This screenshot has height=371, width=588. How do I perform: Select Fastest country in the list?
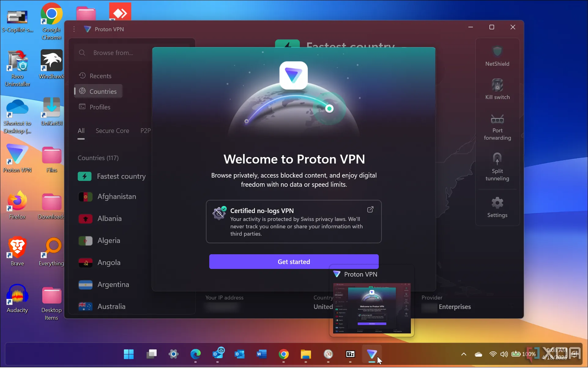coord(121,176)
